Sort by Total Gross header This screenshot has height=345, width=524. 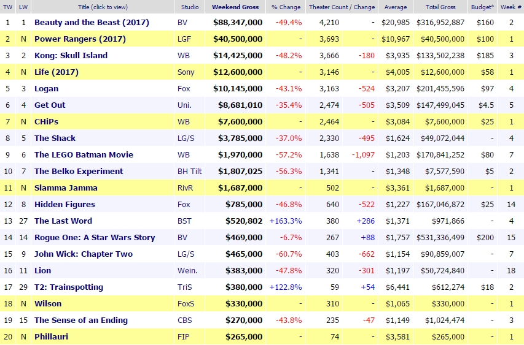coord(438,7)
